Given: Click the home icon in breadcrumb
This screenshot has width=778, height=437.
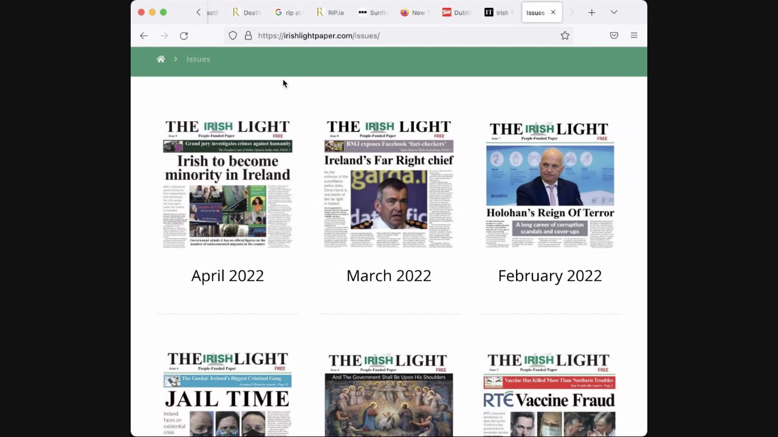Looking at the screenshot, I should click(x=160, y=59).
